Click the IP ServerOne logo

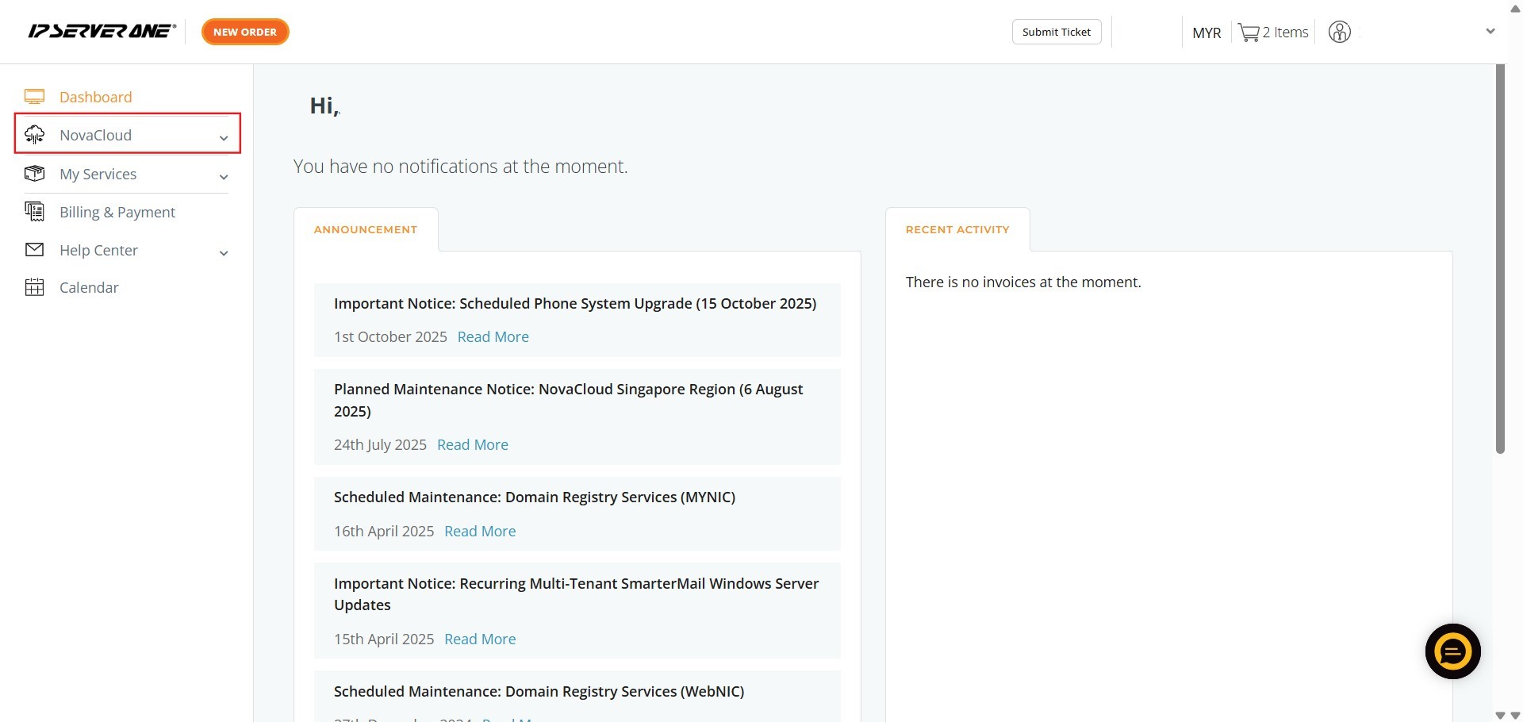click(102, 32)
